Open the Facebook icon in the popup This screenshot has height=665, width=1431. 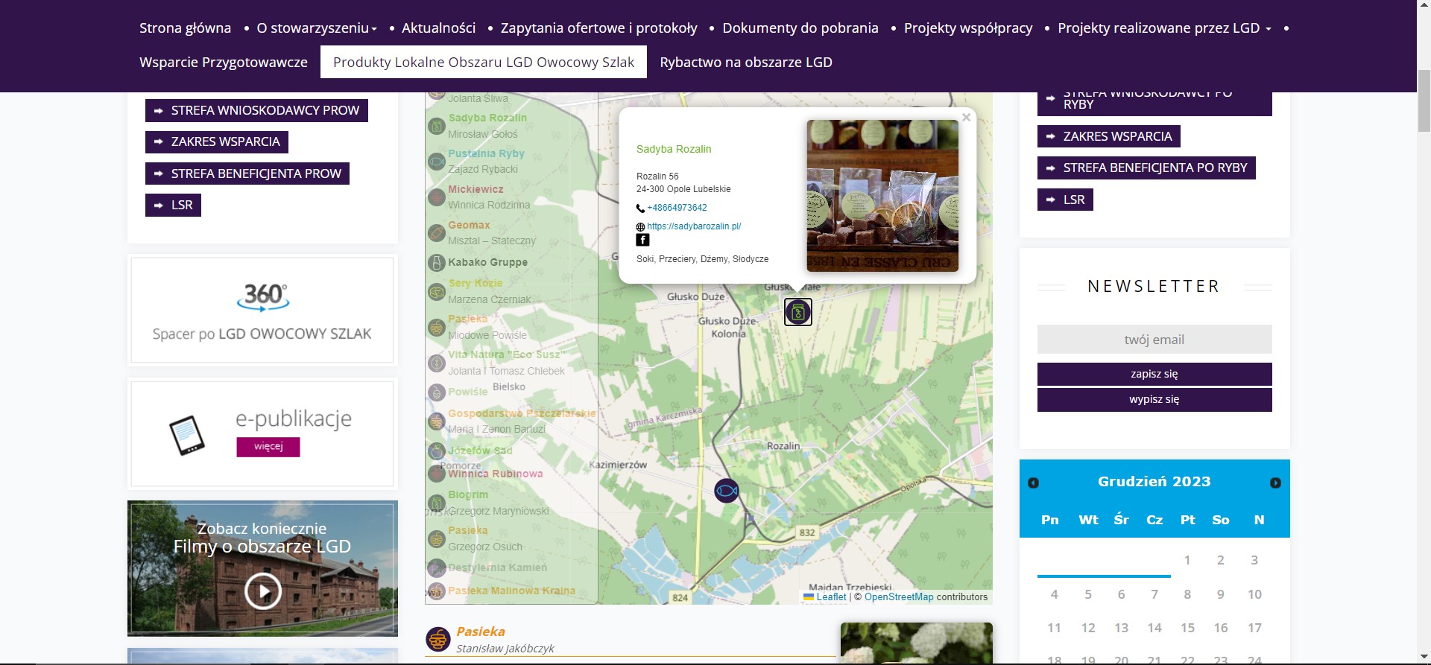tap(642, 240)
